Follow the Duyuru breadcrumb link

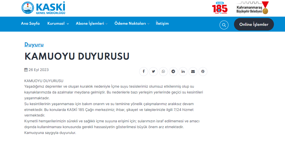click(x=34, y=44)
